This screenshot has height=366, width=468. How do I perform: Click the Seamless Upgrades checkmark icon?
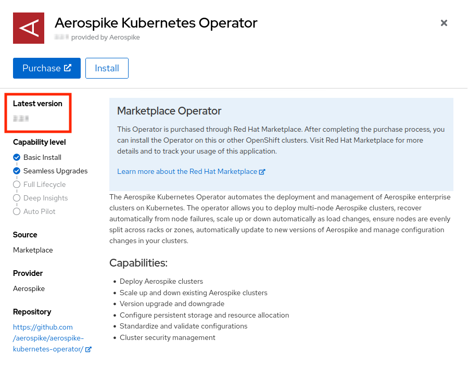pos(17,171)
